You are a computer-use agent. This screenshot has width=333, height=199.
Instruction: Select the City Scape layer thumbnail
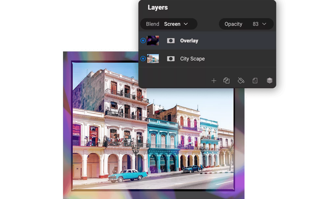click(x=153, y=59)
